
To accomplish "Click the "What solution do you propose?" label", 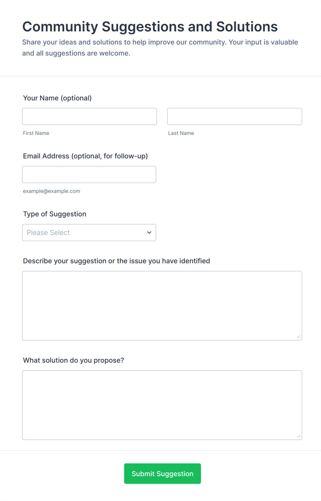I will tap(74, 360).
